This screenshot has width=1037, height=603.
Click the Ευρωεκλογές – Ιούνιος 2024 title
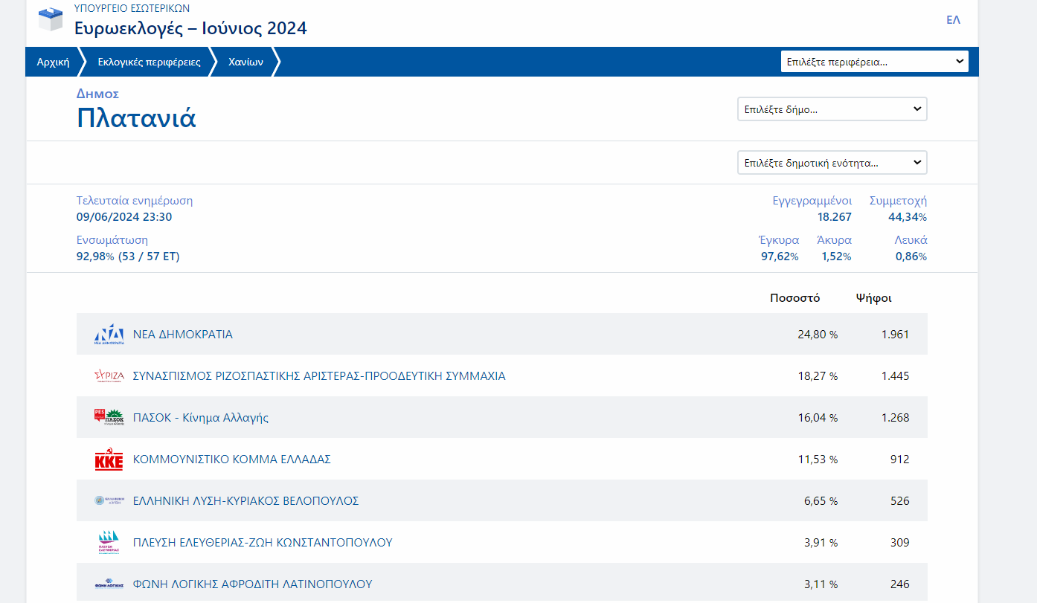(190, 28)
